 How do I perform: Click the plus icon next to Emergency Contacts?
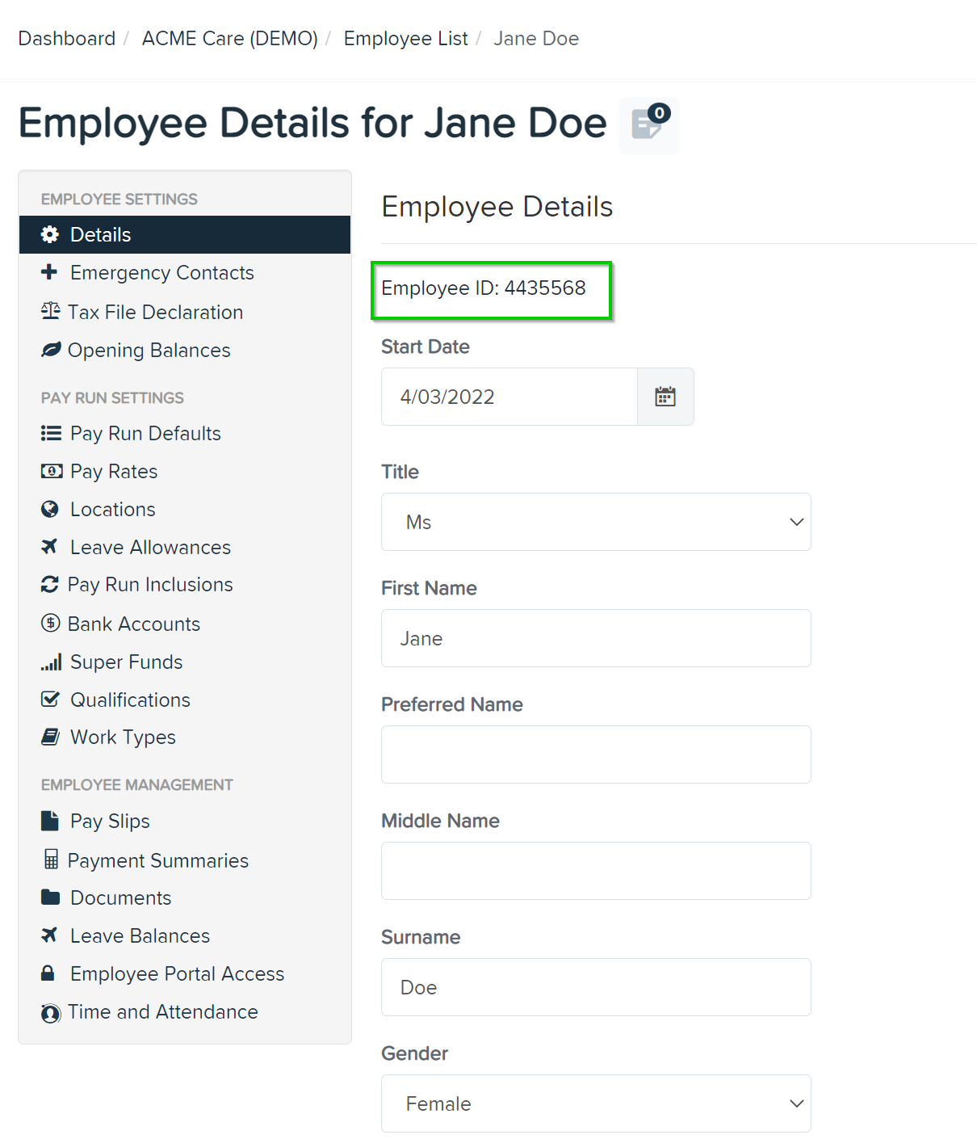pyautogui.click(x=49, y=272)
